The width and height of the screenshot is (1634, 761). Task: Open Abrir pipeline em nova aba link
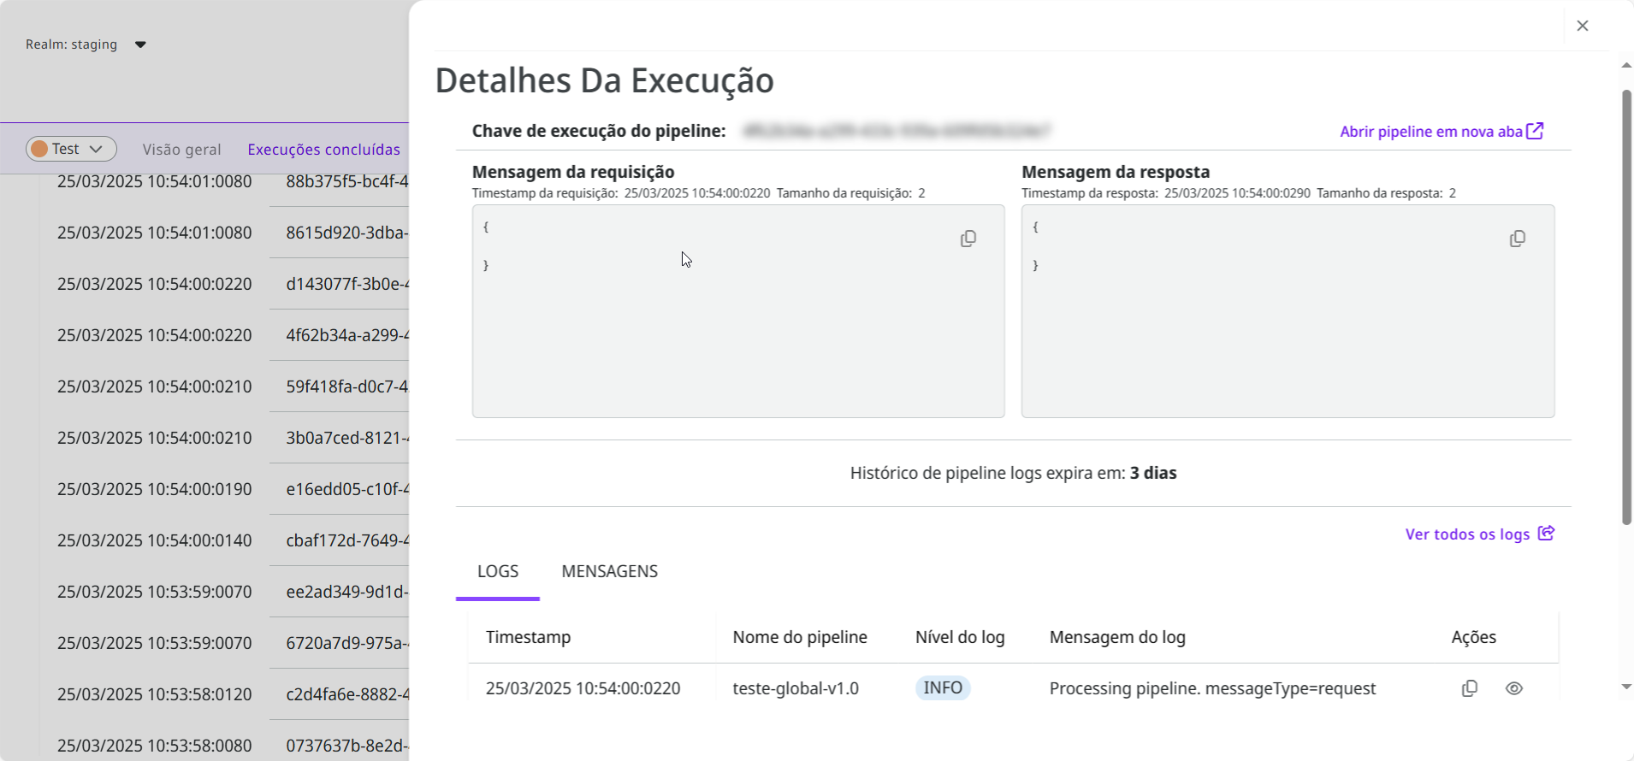pos(1430,132)
